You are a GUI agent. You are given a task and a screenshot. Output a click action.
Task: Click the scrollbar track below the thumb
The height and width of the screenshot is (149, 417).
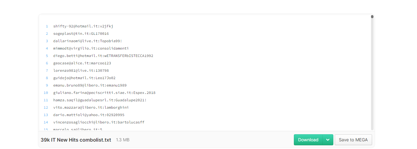tap(372, 74)
